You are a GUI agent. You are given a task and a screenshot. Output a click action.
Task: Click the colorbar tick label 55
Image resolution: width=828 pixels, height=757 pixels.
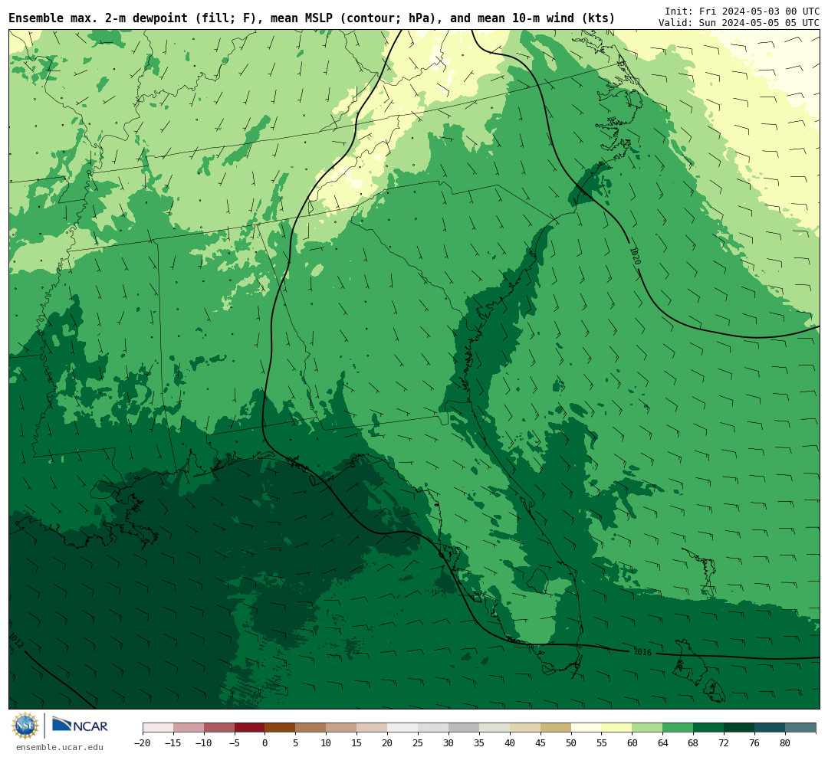click(x=602, y=742)
